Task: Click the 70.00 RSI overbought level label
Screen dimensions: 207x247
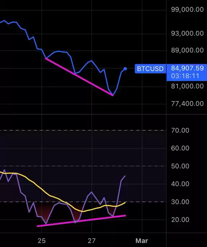Action: [180, 130]
